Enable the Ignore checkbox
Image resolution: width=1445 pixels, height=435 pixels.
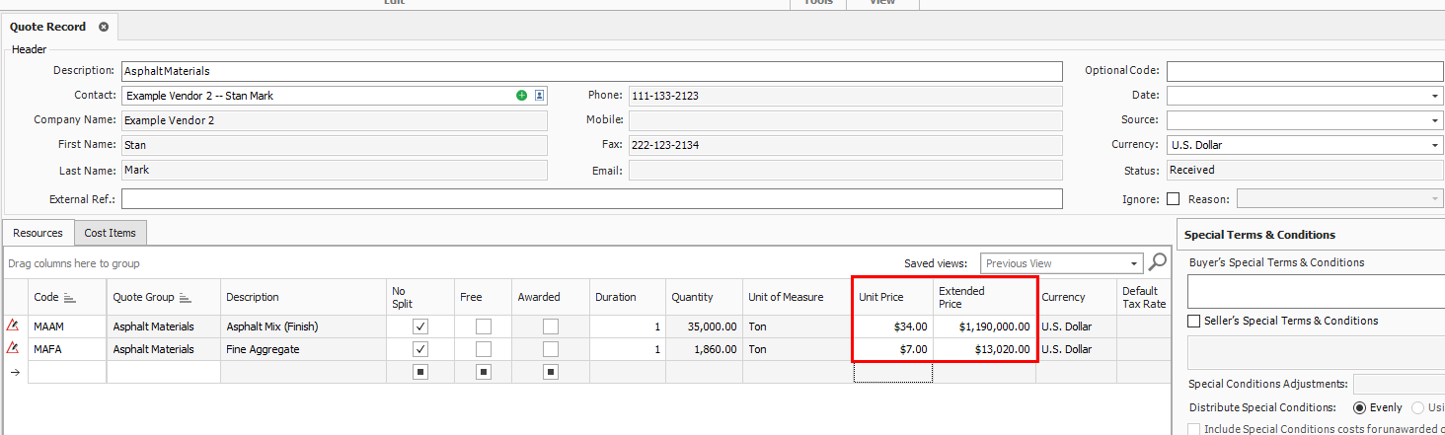pyautogui.click(x=1173, y=199)
